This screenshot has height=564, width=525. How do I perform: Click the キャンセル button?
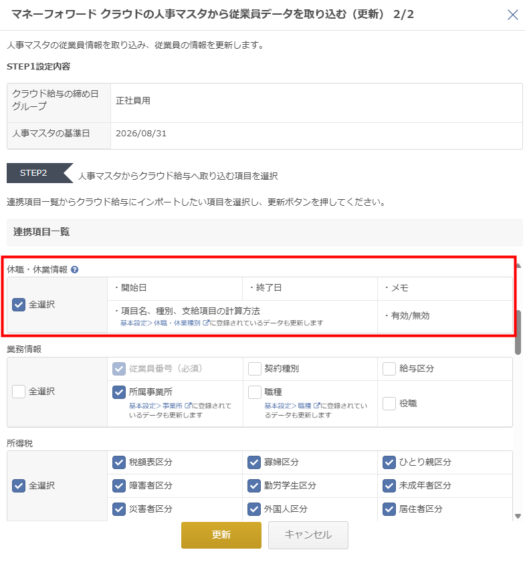(x=308, y=535)
